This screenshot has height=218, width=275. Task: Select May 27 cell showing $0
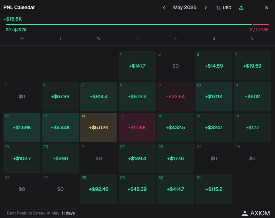click(60, 189)
